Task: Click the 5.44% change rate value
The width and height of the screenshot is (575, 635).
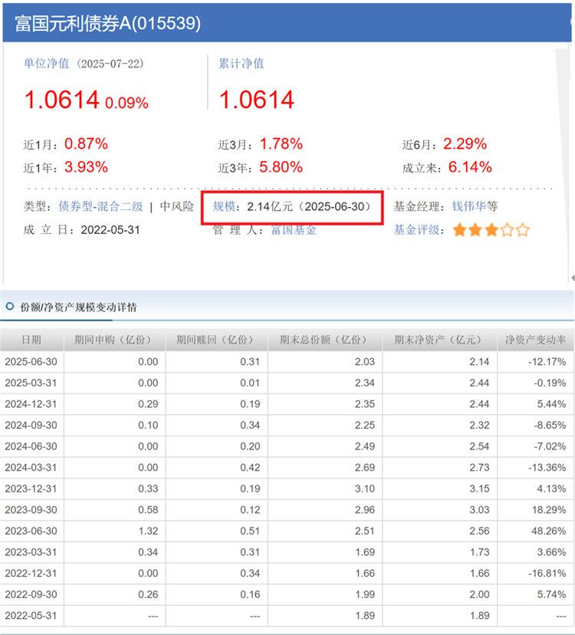Action: point(551,403)
